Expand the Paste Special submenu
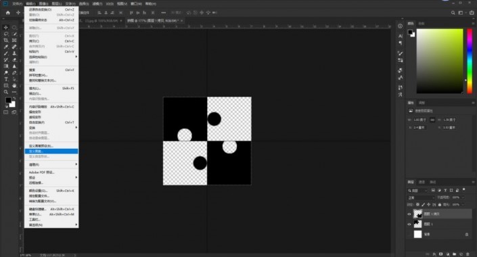Image resolution: width=477 pixels, height=257 pixels. pyautogui.click(x=51, y=57)
